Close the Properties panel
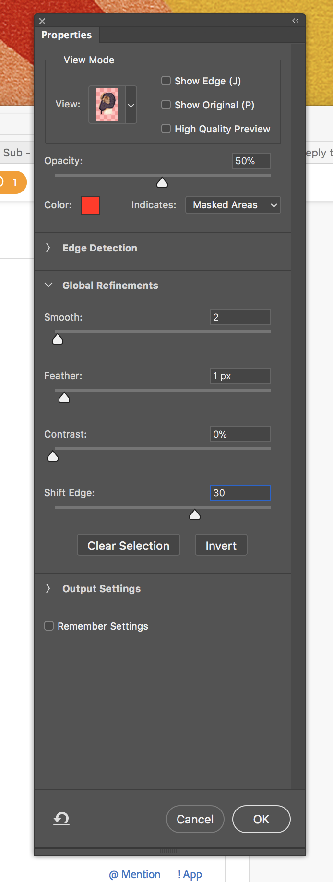The width and height of the screenshot is (333, 882). (42, 21)
